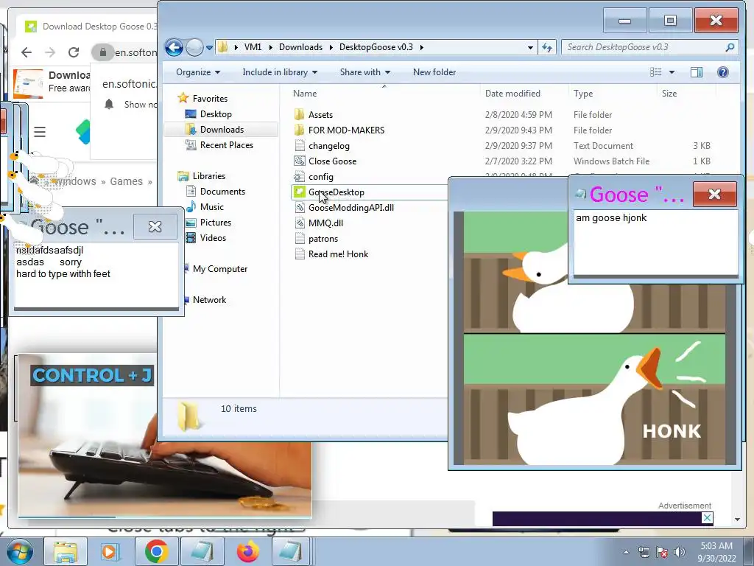Select My Computer in navigation pane
Screen dimensions: 754x566
[219, 269]
